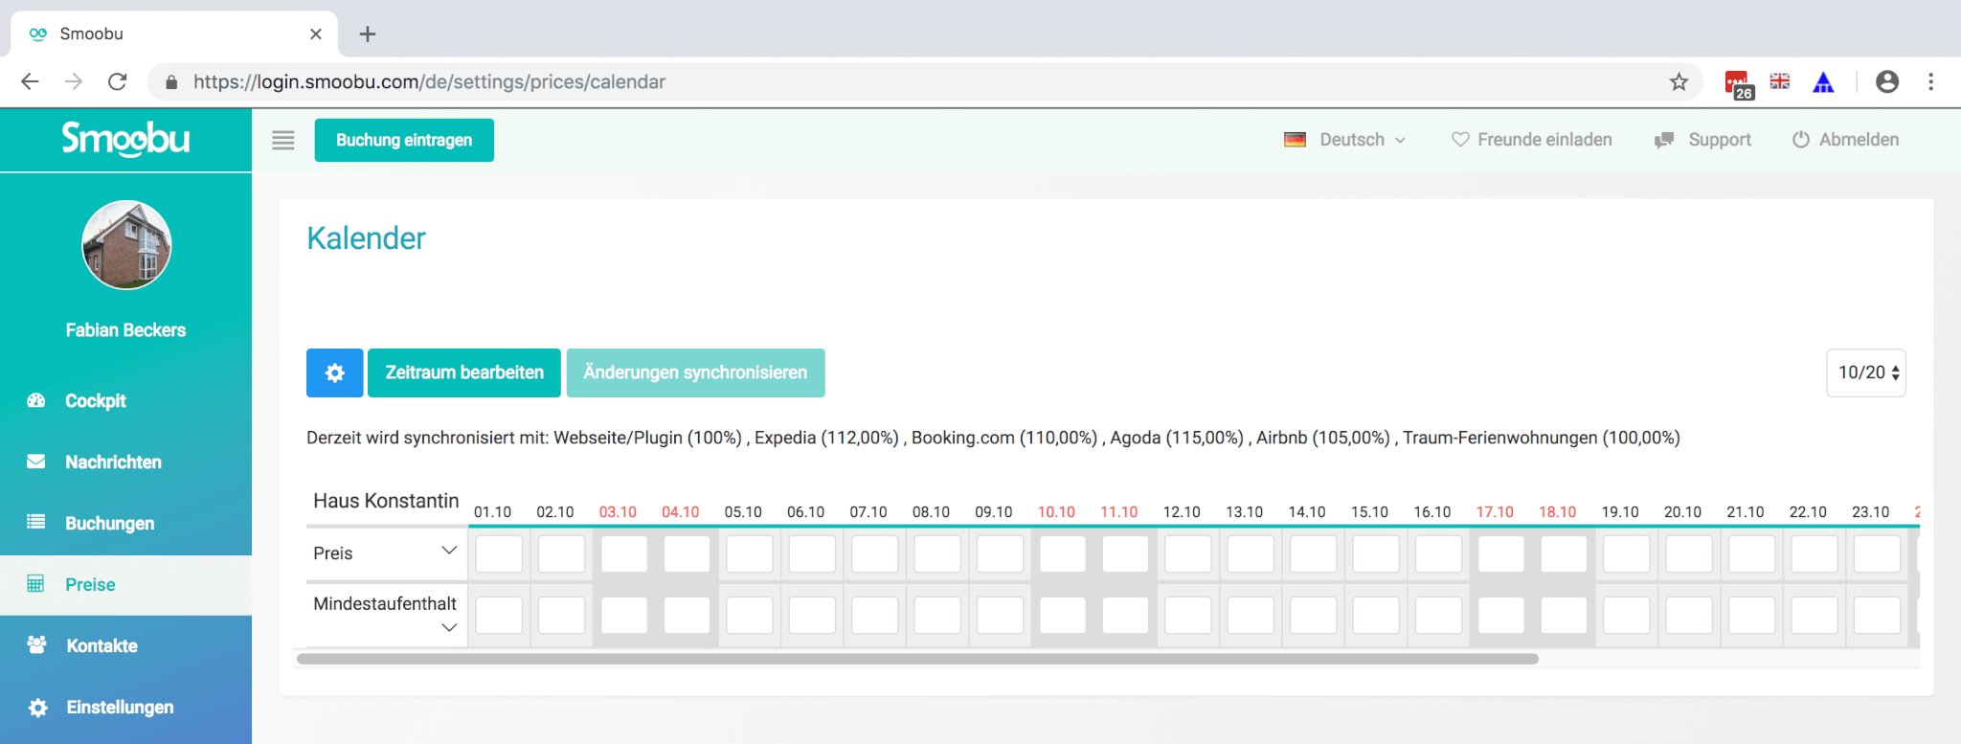
Task: Go forward in browser history
Action: [73, 81]
